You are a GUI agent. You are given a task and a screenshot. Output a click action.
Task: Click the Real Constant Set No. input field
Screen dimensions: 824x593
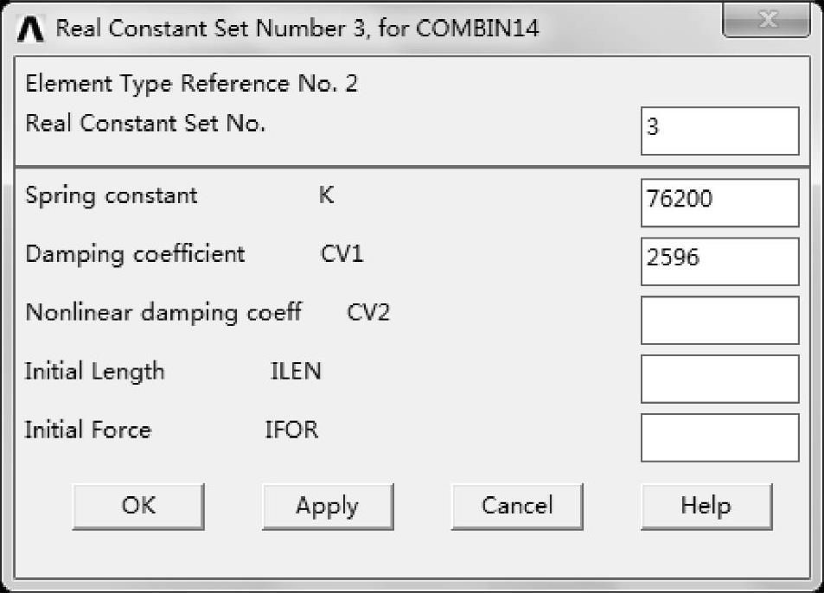coord(719,131)
